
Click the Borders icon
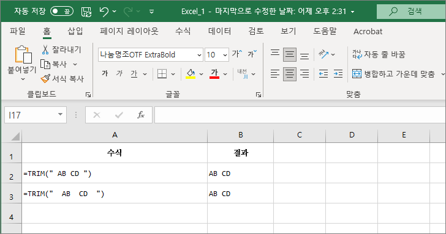tap(162, 74)
